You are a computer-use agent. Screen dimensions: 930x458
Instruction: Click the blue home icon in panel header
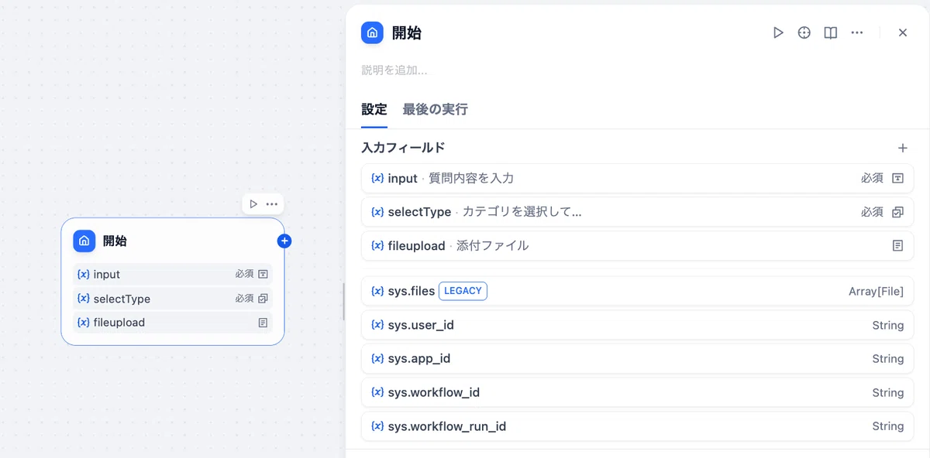(372, 32)
